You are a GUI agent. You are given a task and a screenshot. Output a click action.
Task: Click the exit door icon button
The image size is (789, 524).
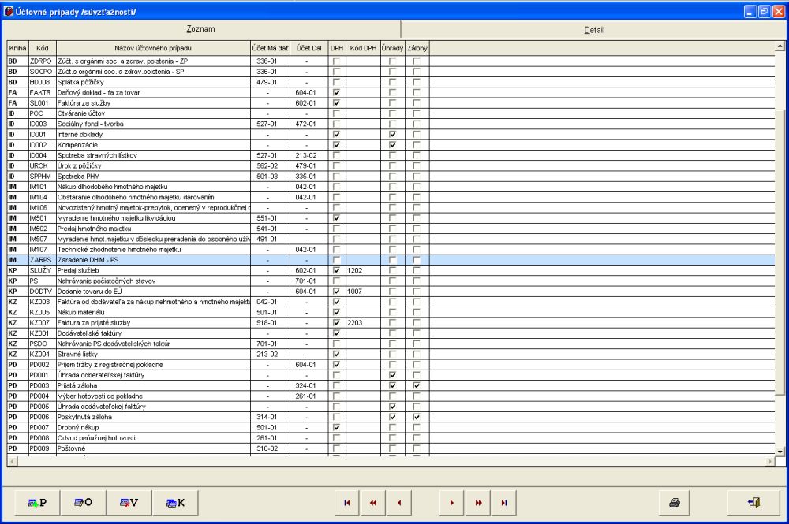pyautogui.click(x=753, y=503)
